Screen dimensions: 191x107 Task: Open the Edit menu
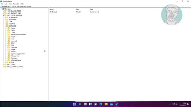6,4
